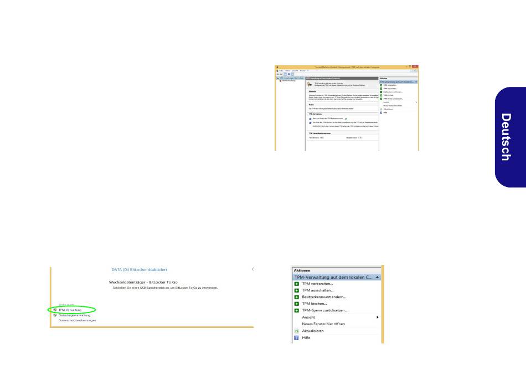Screen dimensions: 526x370
Task: Click the Aktualisieren refresh icon
Action: coord(297,331)
